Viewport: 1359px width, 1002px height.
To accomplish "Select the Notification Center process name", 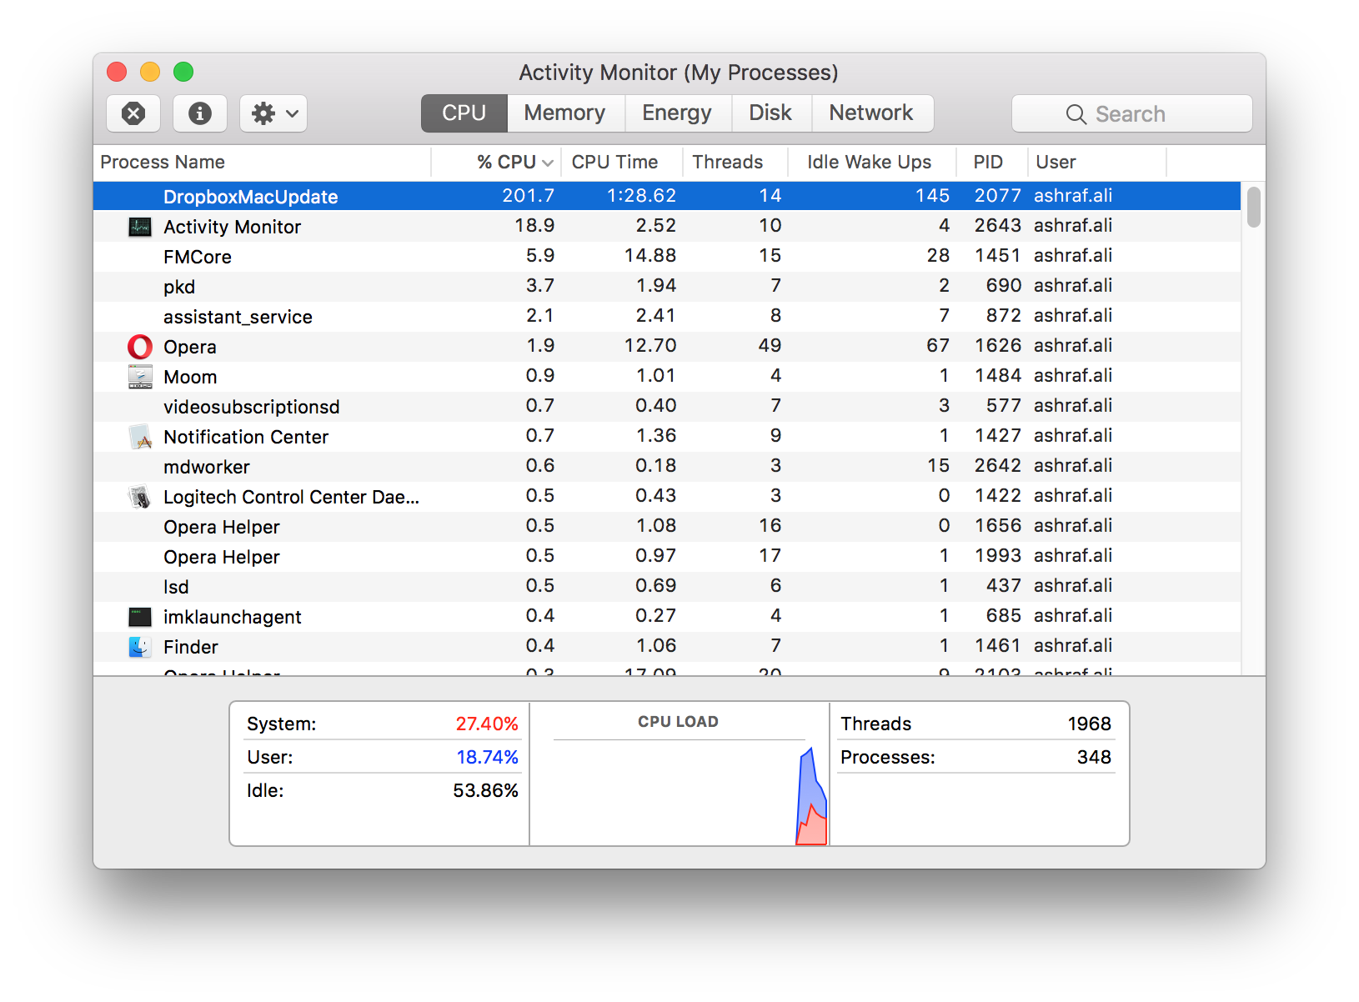I will click(x=246, y=437).
